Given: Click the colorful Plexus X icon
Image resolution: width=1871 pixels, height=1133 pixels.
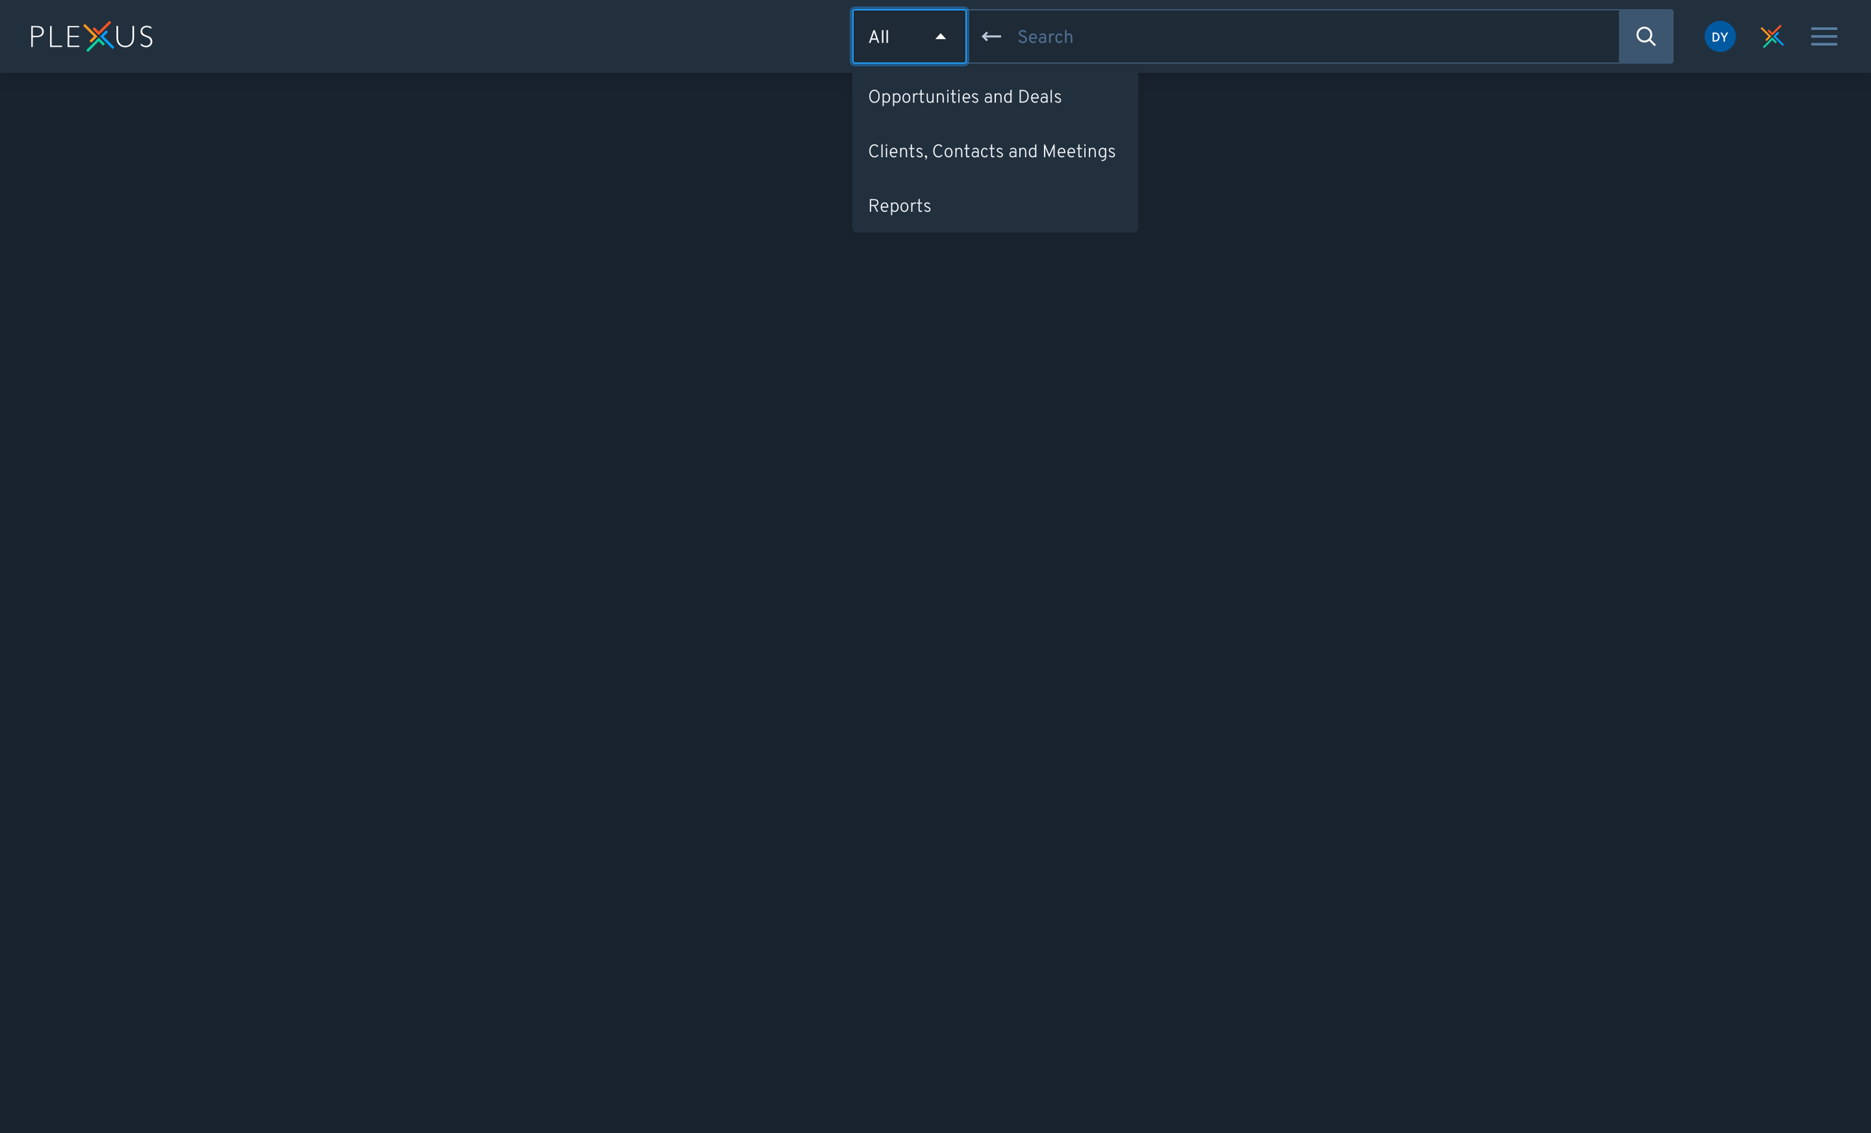Looking at the screenshot, I should coord(1771,37).
